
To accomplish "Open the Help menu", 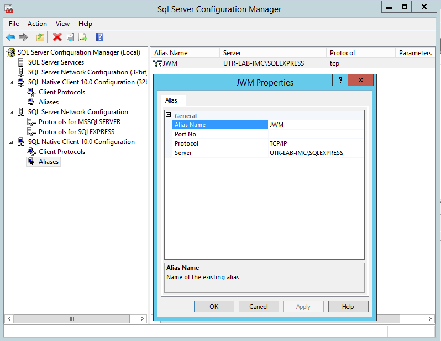I will [x=85, y=24].
